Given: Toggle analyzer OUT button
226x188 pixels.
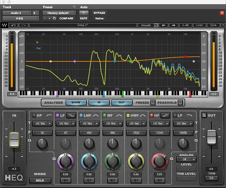Looking at the screenshot, I should [122, 103].
